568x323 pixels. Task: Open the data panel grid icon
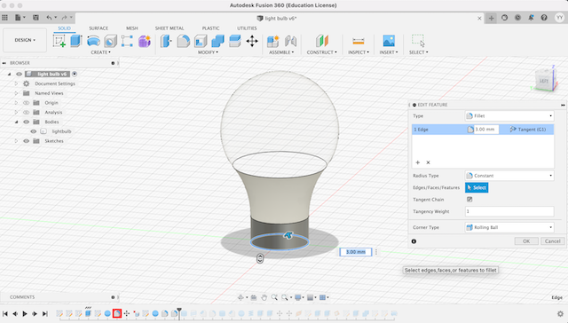click(x=4, y=18)
